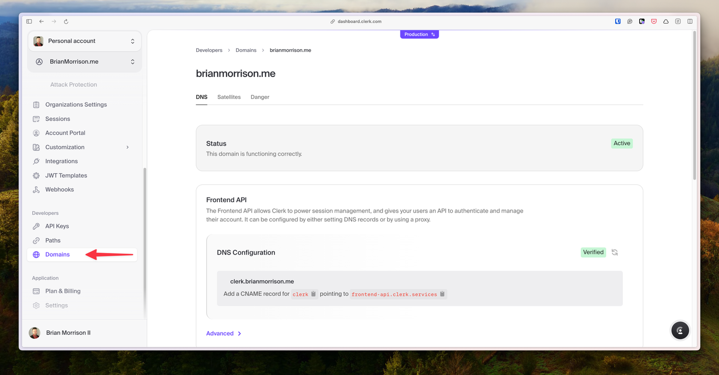Click the clerk.brianmorrison.me record name
719x375 pixels.
[x=262, y=281]
